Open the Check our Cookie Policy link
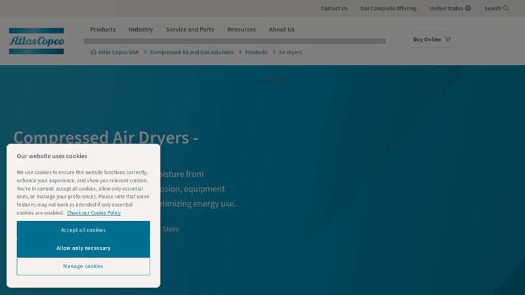Viewport: 525px width, 295px height. tap(94, 212)
